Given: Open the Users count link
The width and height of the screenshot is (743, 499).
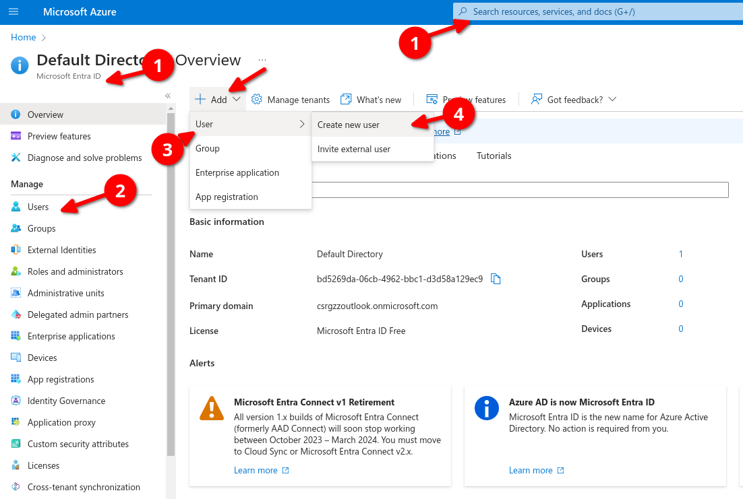Looking at the screenshot, I should point(681,254).
